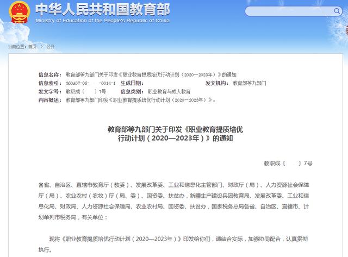348x257 pixels.
Task: Click the summary text after 内容概述
Action: 140,100
